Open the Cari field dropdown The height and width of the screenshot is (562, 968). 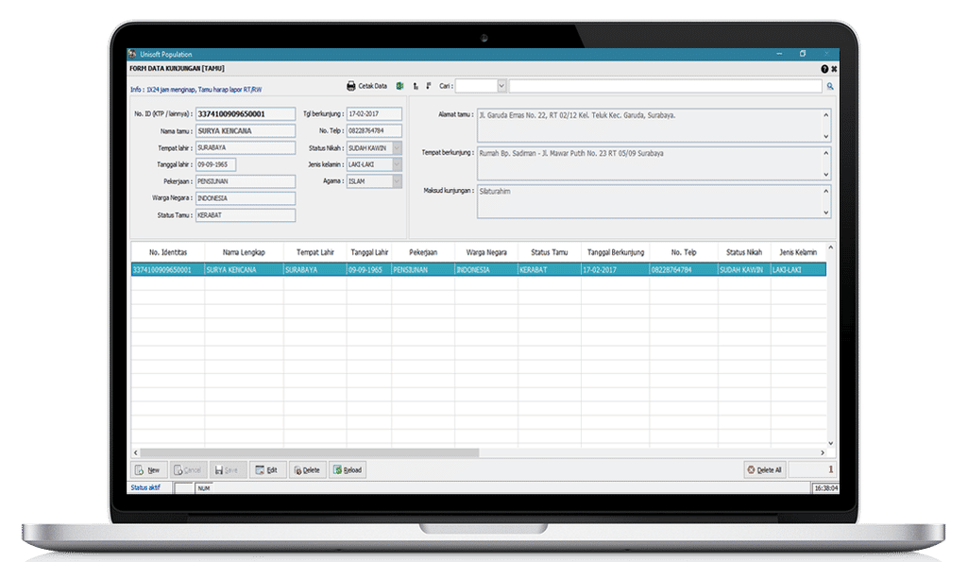pyautogui.click(x=501, y=86)
